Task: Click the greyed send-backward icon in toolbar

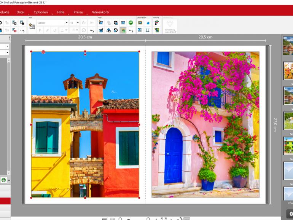Action: pyautogui.click(x=7, y=30)
